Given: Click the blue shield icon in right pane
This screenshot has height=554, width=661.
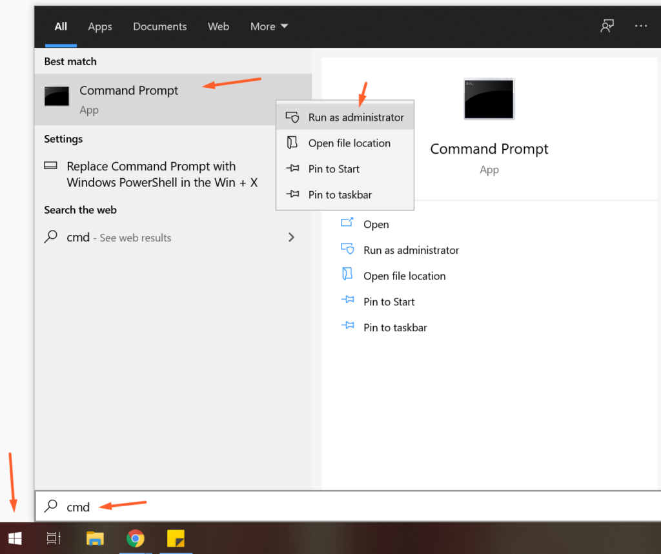Looking at the screenshot, I should 347,249.
